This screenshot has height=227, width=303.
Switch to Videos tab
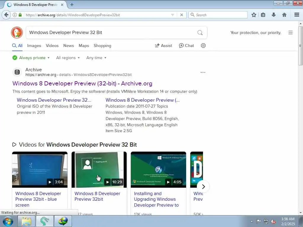[52, 46]
